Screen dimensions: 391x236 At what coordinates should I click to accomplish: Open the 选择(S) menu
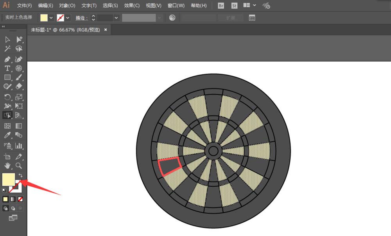click(110, 5)
